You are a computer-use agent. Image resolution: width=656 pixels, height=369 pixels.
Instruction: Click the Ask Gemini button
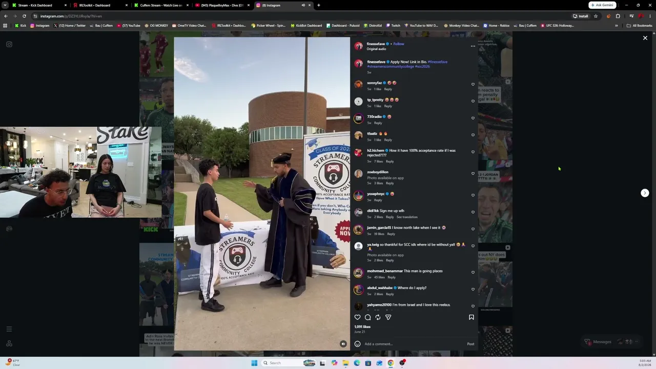pyautogui.click(x=602, y=5)
